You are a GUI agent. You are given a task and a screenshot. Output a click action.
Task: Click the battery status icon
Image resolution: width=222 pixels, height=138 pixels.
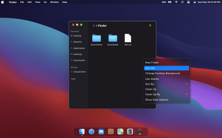(x=170, y=2)
